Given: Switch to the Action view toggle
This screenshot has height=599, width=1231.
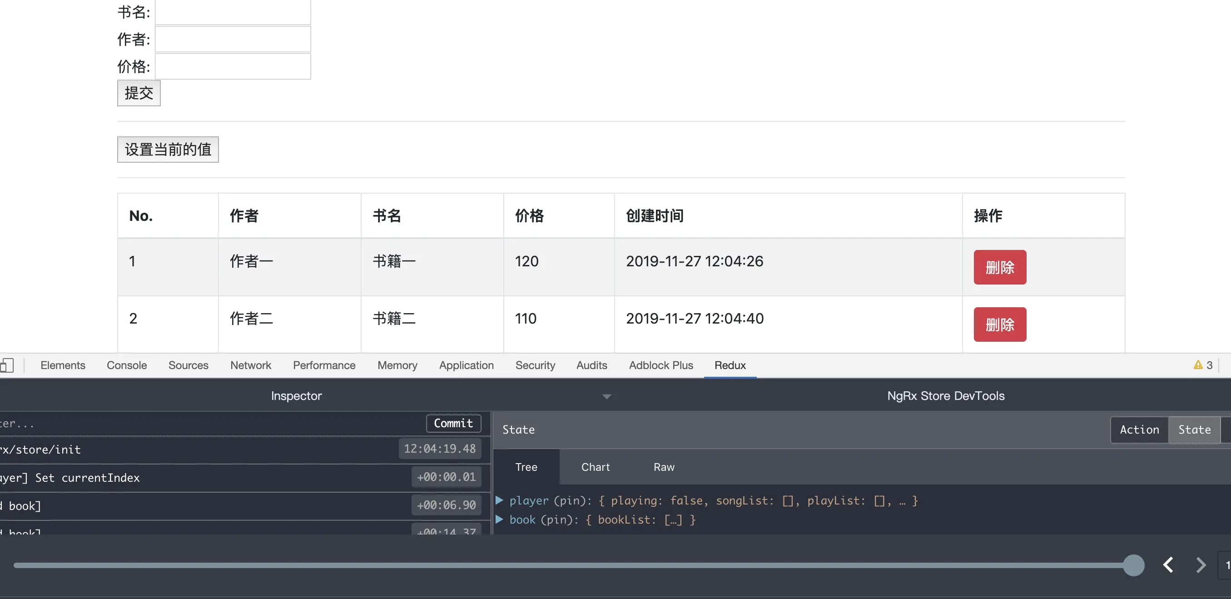Looking at the screenshot, I should [1139, 429].
